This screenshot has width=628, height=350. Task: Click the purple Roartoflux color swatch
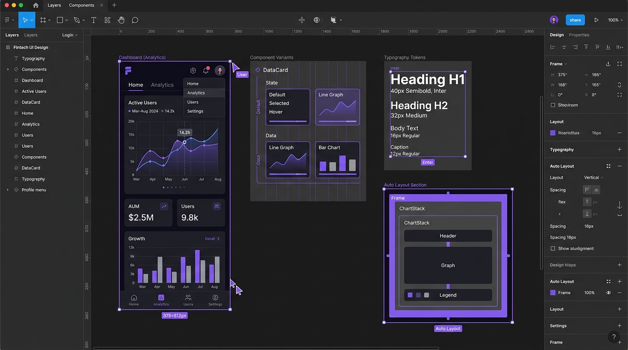(x=553, y=133)
